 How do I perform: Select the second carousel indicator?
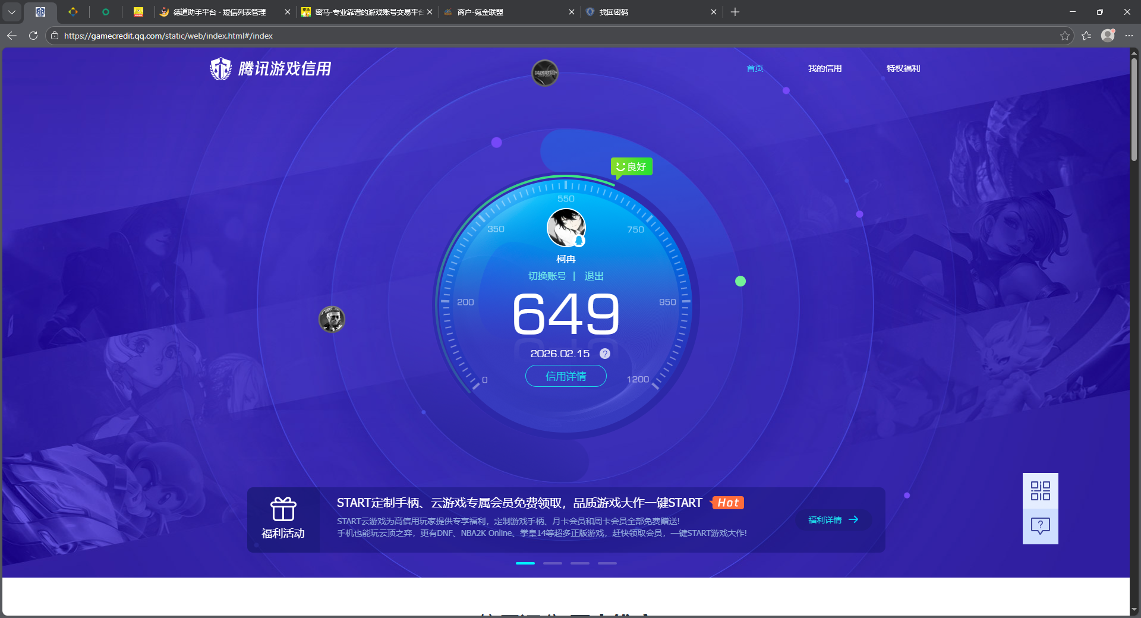pyautogui.click(x=553, y=563)
